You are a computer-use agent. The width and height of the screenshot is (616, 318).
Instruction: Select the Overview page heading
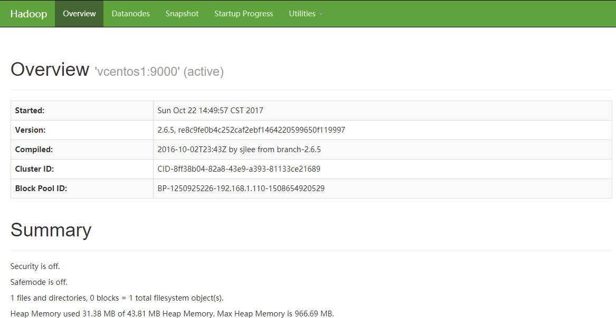(50, 69)
